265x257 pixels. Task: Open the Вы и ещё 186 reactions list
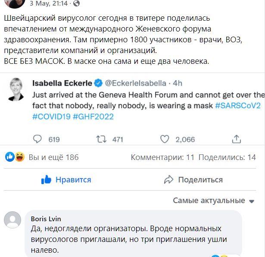click(x=53, y=157)
